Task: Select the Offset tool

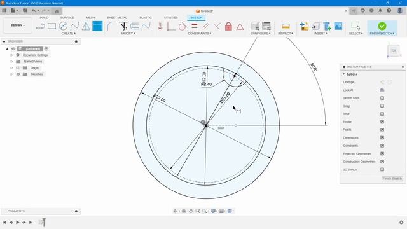Action: pyautogui.click(x=134, y=26)
